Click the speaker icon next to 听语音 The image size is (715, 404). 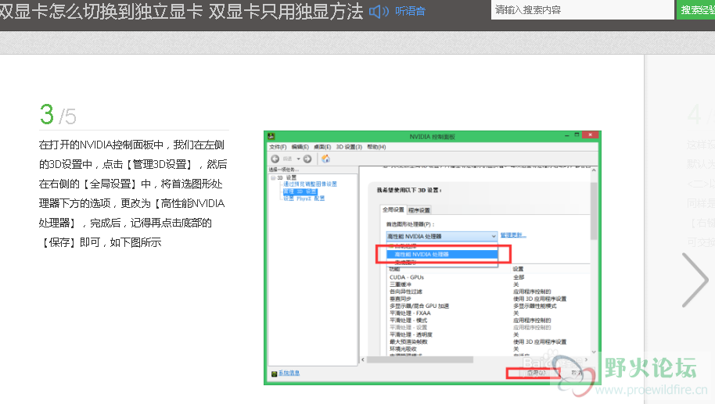click(379, 11)
